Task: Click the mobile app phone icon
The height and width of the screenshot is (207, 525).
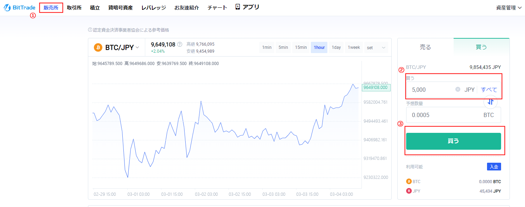Action: [x=238, y=7]
